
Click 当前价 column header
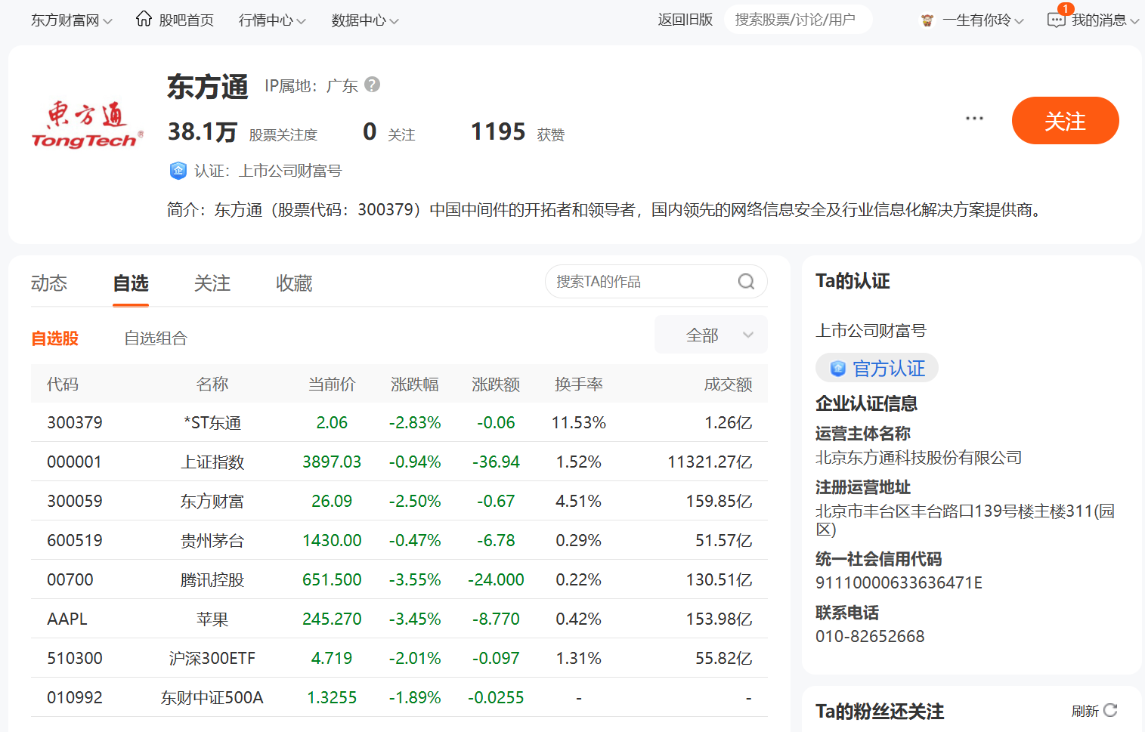[332, 384]
